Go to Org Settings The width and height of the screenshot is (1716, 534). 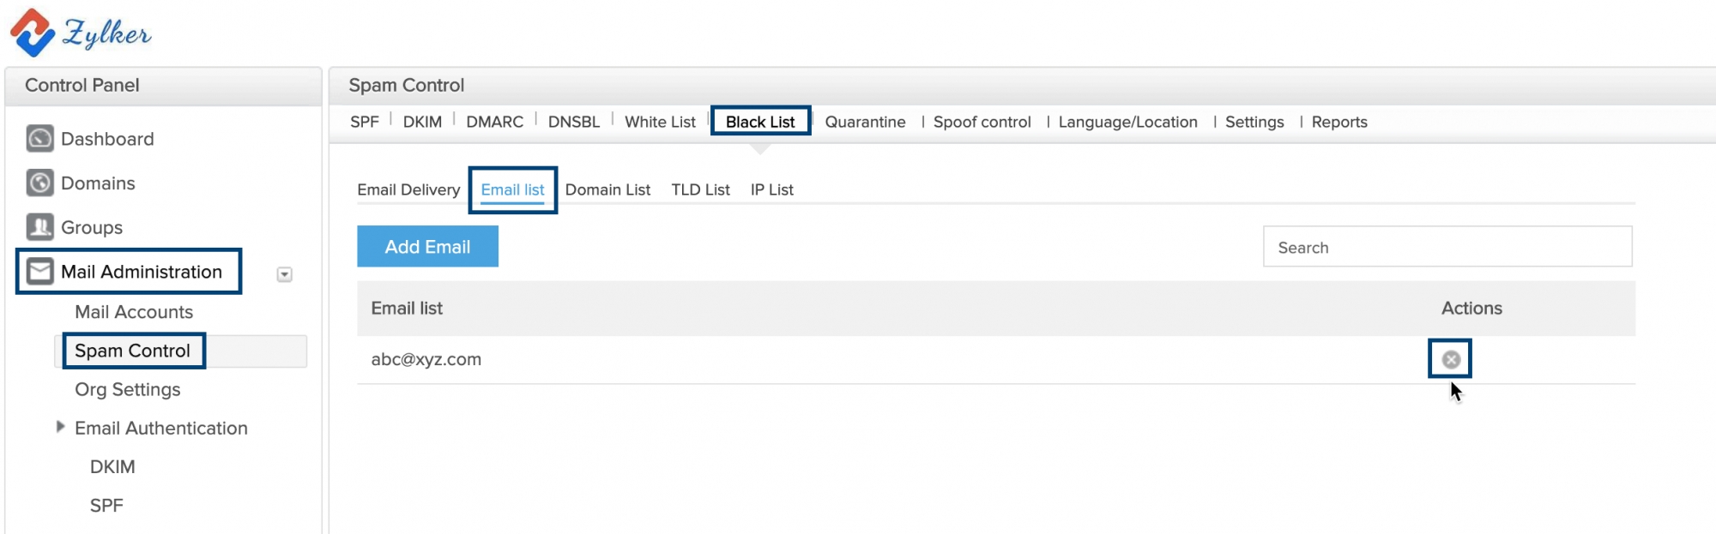[128, 389]
